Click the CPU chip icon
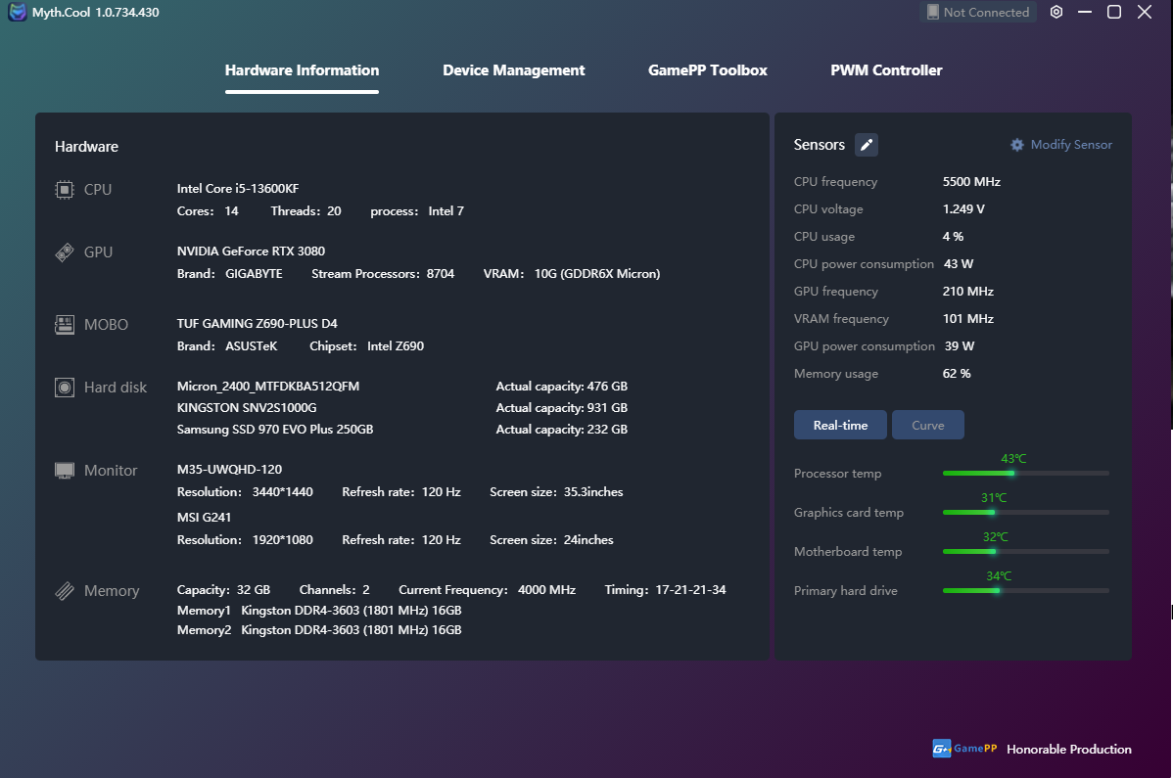The width and height of the screenshot is (1173, 778). 65,190
